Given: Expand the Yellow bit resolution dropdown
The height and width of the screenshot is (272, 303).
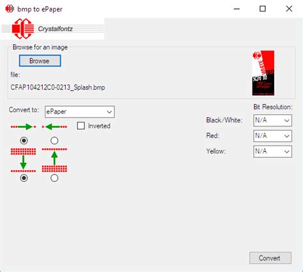Looking at the screenshot, I should (272, 151).
